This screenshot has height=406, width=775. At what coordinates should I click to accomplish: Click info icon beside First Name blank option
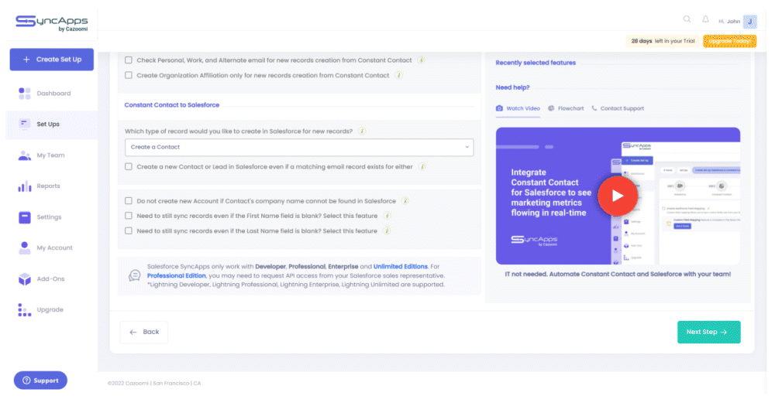(x=387, y=216)
